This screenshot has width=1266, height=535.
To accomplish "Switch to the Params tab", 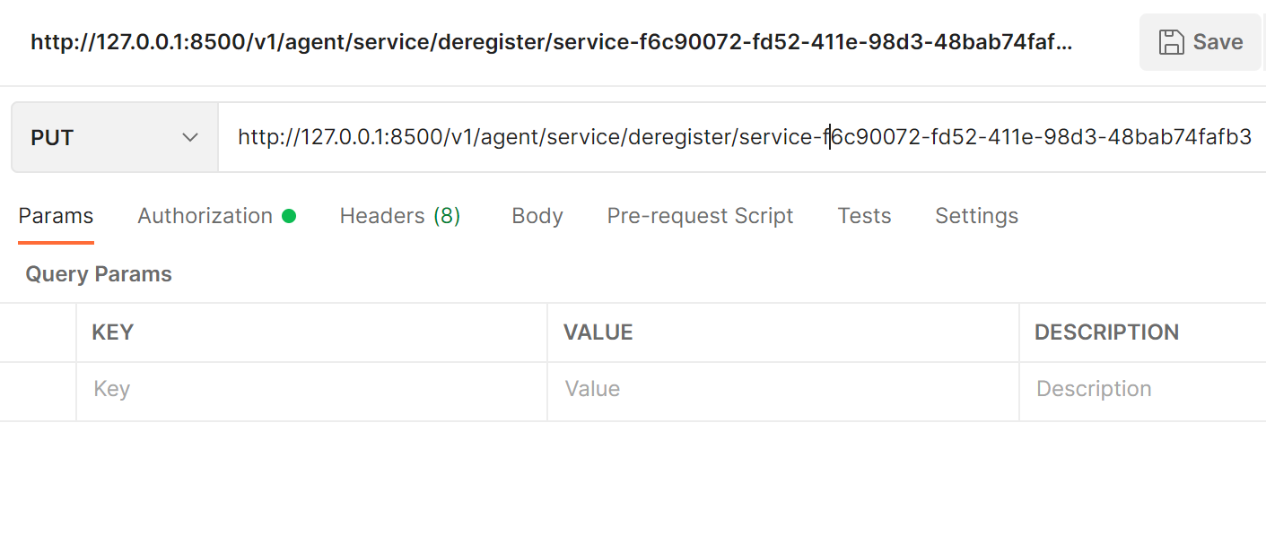I will (x=56, y=216).
